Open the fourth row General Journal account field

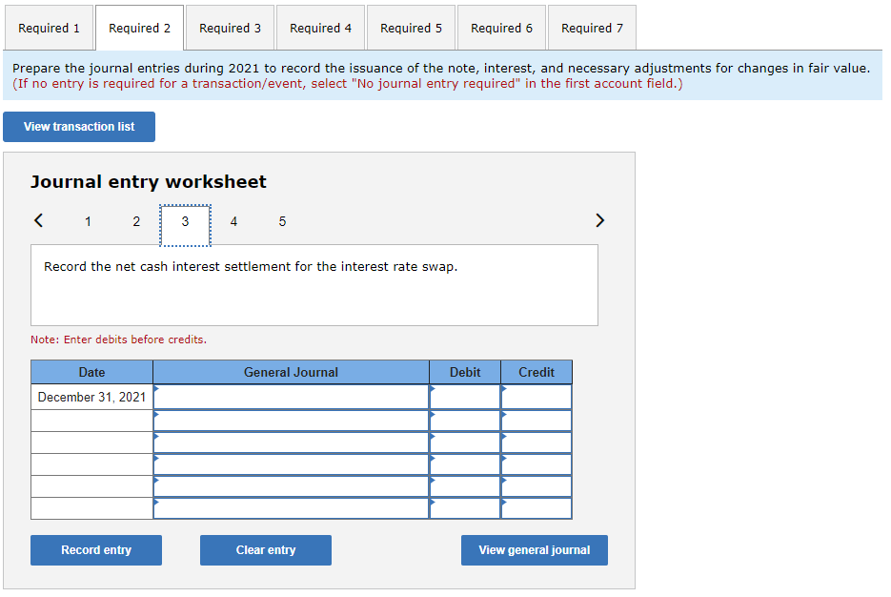(291, 464)
